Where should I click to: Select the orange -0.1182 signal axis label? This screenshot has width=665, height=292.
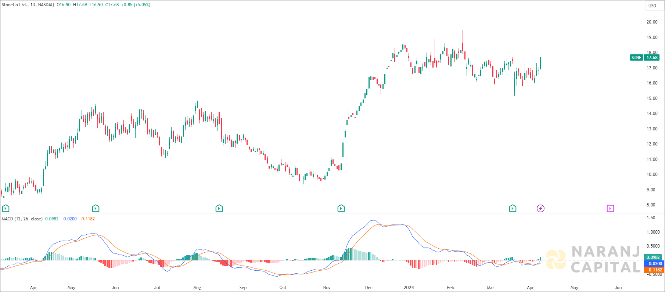click(x=654, y=270)
